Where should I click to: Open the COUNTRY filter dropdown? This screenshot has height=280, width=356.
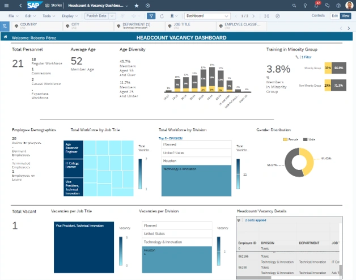tap(35, 26)
